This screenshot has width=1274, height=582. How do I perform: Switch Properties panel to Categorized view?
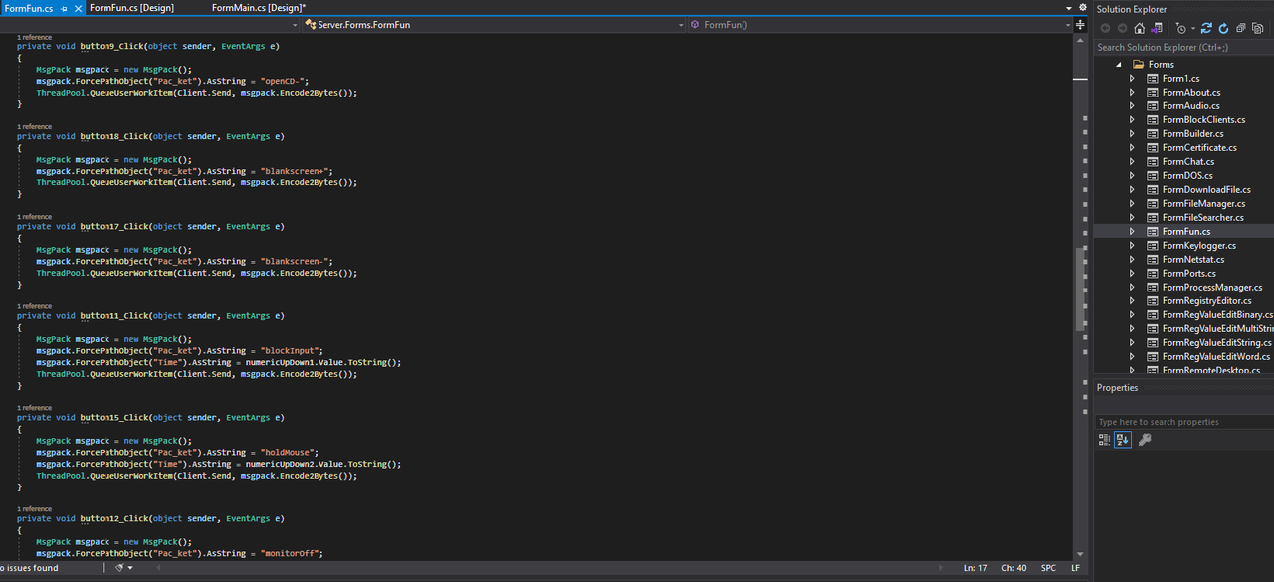1103,439
